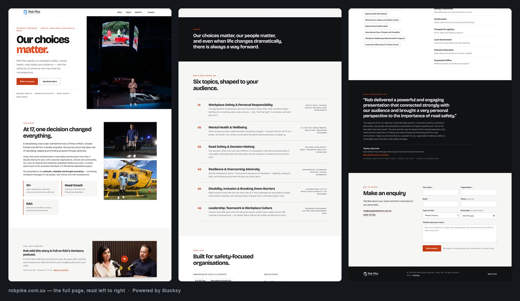Click the Back to top link
The image size is (520, 301).
pos(492,274)
